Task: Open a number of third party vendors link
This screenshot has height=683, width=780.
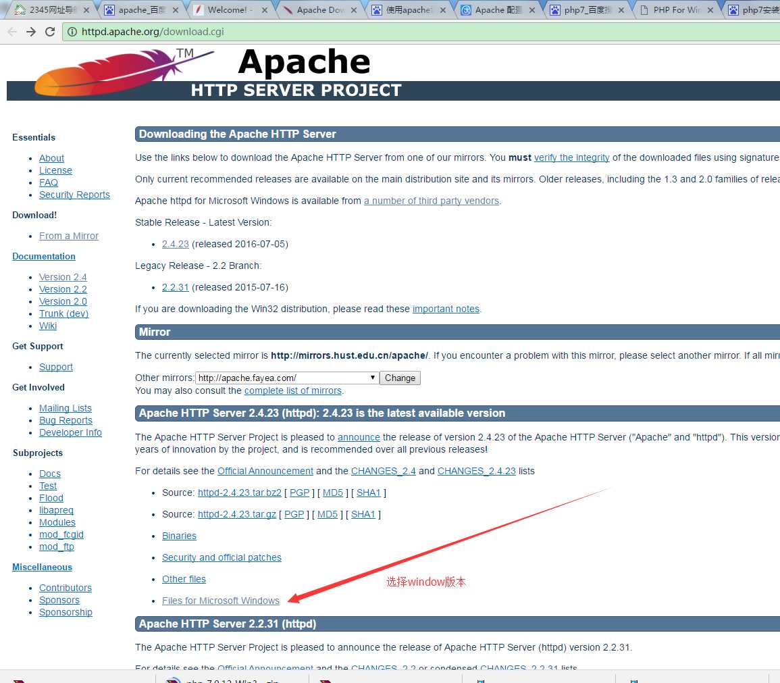Action: click(432, 201)
